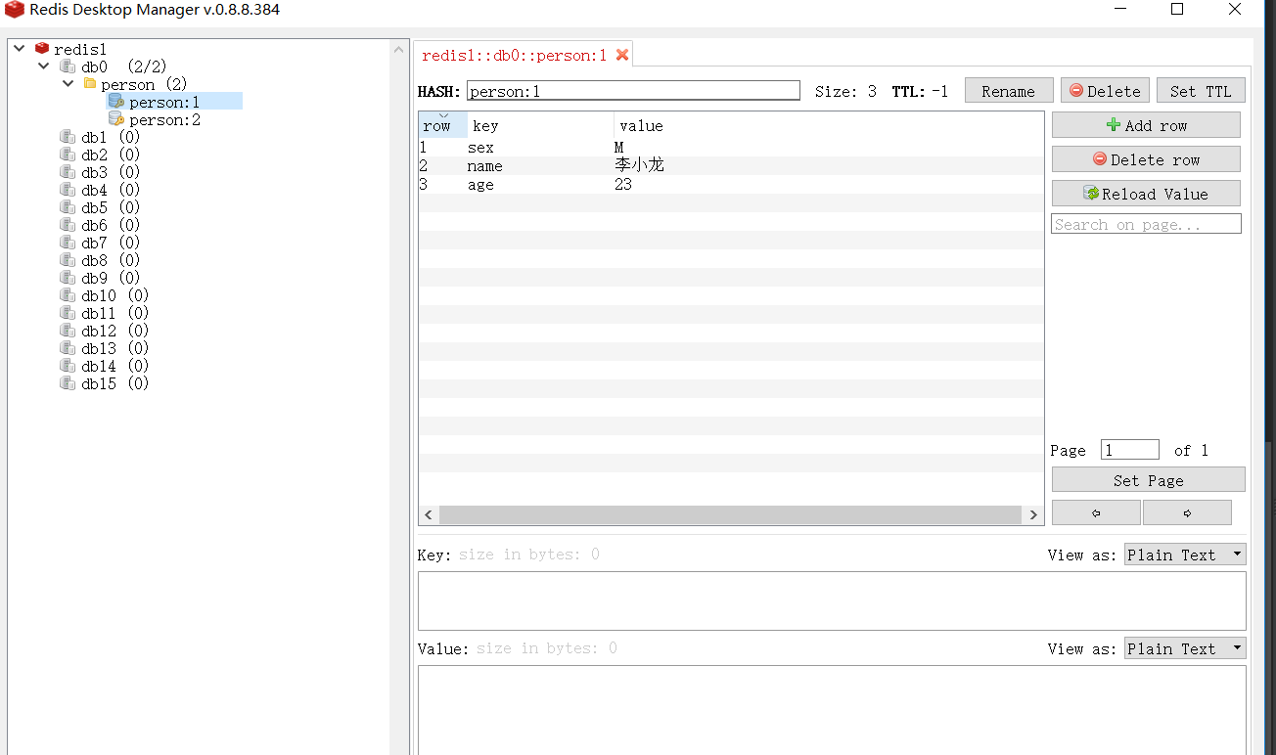
Task: Open the Key 'View as' dropdown
Action: (x=1185, y=555)
